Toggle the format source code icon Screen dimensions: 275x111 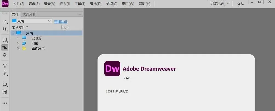click(x=5, y=47)
